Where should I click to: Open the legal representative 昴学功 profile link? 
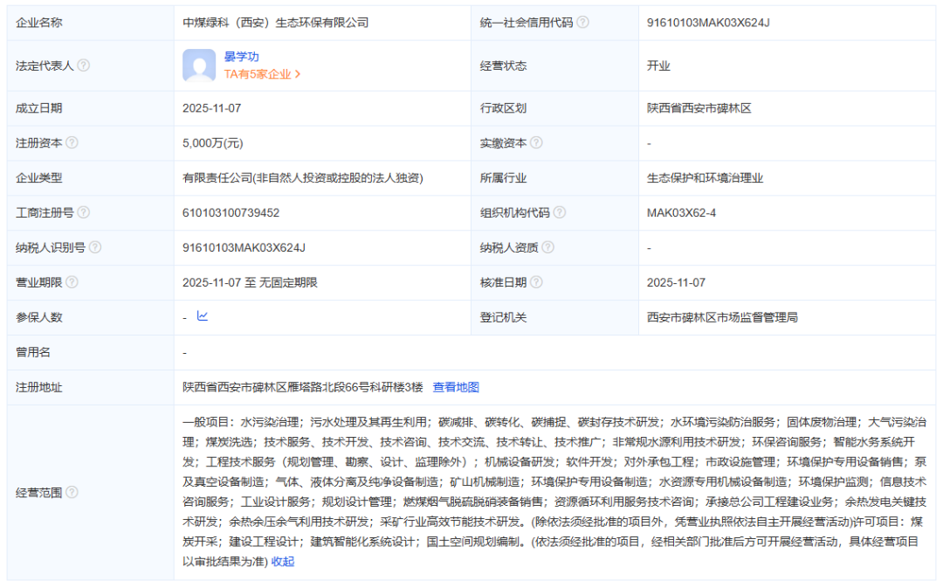(x=243, y=55)
